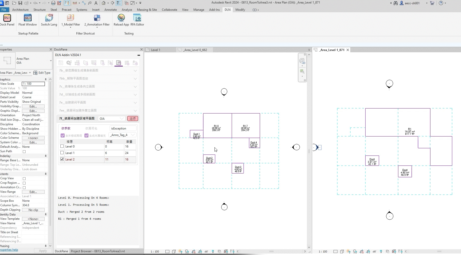This screenshot has height=255, width=461.
Task: Open the GIA area scheme dropdown
Action: (111, 118)
